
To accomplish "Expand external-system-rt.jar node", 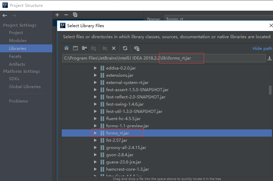I will tap(95, 83).
